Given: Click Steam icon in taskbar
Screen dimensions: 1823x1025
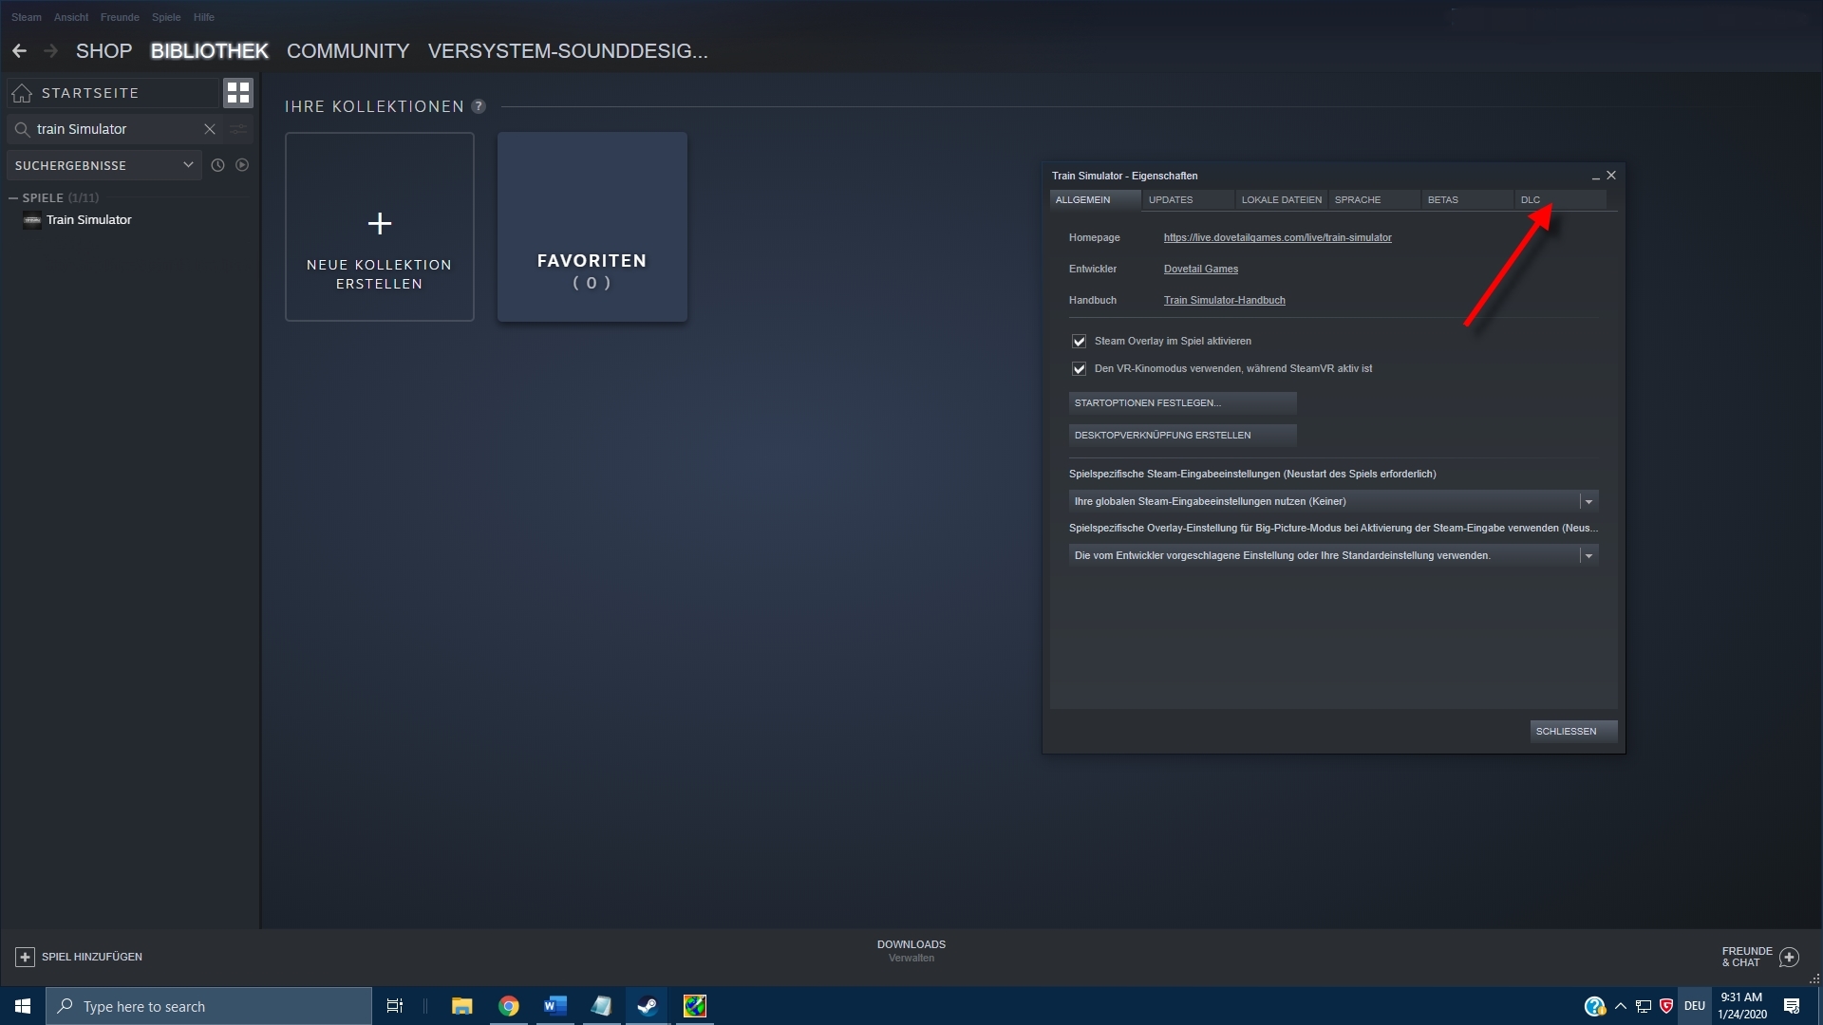Looking at the screenshot, I should coord(648,1006).
